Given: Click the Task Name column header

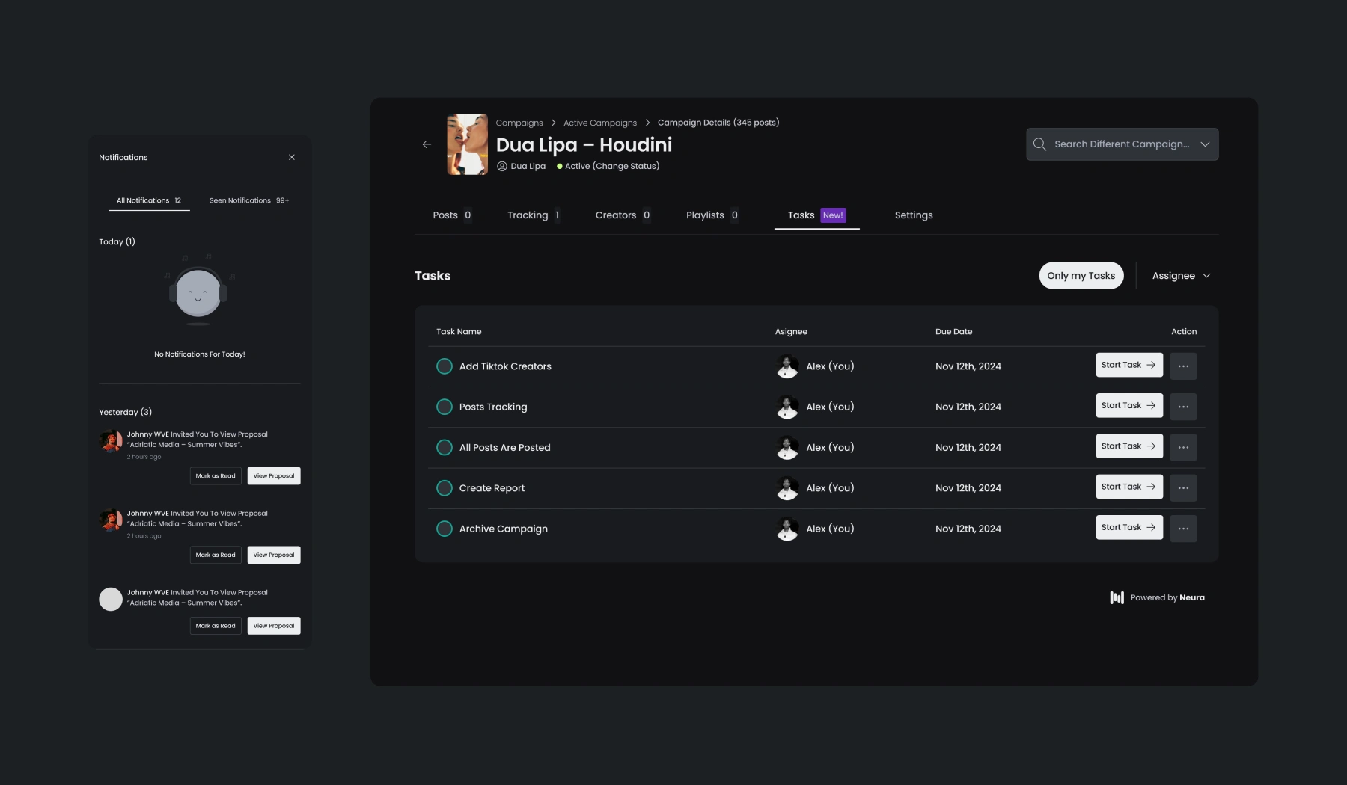Looking at the screenshot, I should 459,332.
